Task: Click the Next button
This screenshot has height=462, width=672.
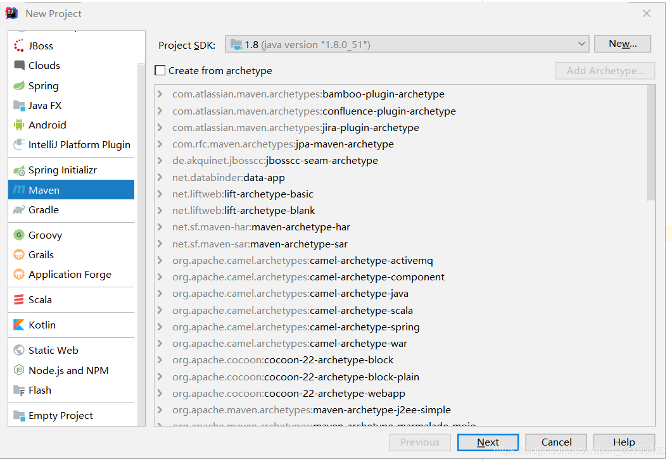Action: pos(488,442)
